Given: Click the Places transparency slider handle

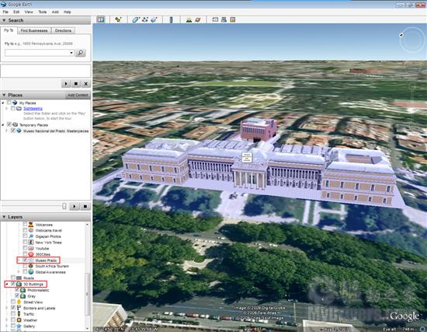Looking at the screenshot, I should pyautogui.click(x=64, y=206).
